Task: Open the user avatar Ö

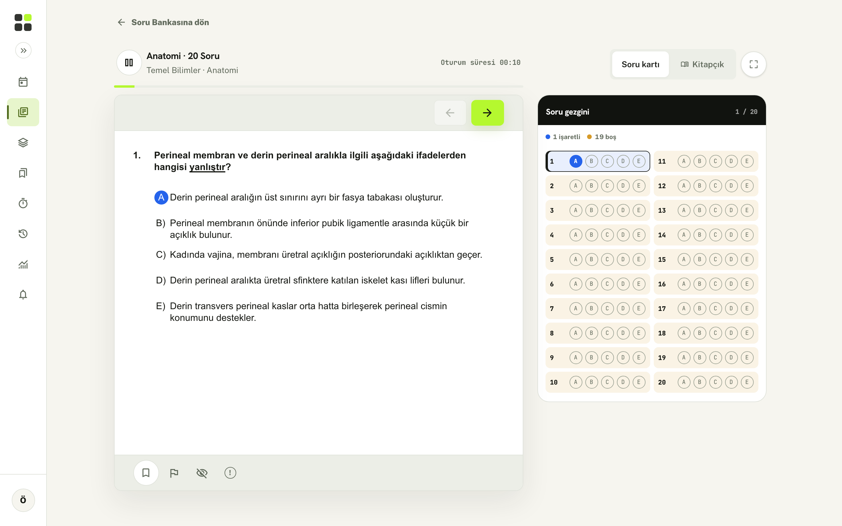Action: click(x=23, y=500)
